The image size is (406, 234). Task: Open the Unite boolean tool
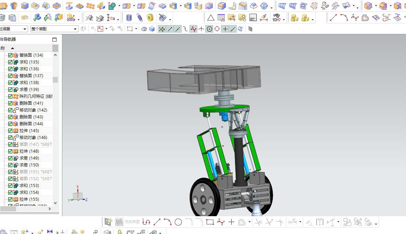pos(112,5)
